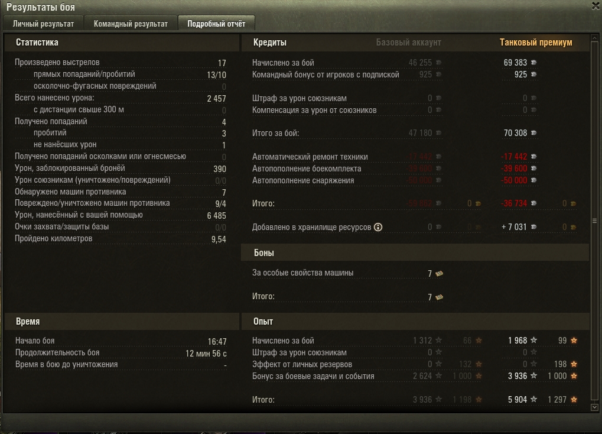Select the Базовый аккаунт column header
This screenshot has height=434, width=602.
[408, 43]
